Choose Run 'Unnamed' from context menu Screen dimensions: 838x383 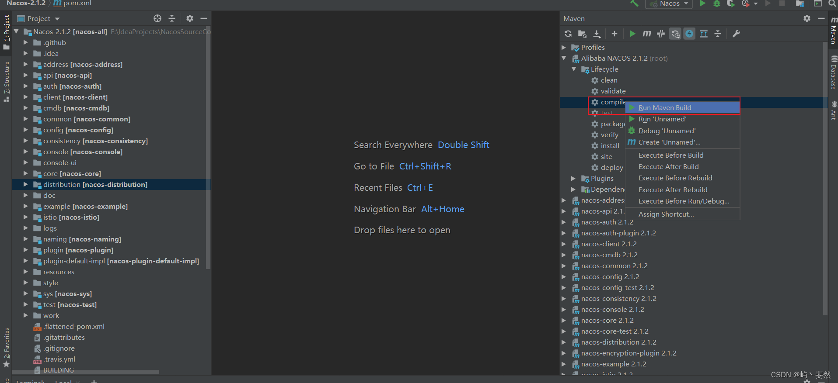tap(683, 119)
